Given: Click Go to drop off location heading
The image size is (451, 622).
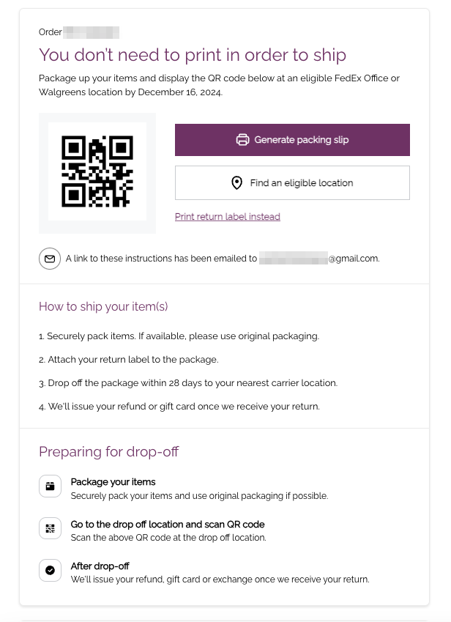Looking at the screenshot, I should (168, 524).
